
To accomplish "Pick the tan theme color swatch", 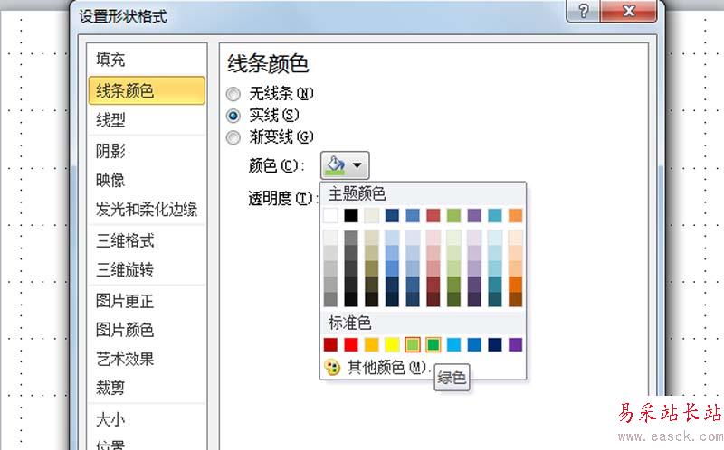I will [x=372, y=215].
